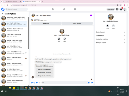
Task: Switch to the first Messenger browser tab
Action: click(12, 2)
